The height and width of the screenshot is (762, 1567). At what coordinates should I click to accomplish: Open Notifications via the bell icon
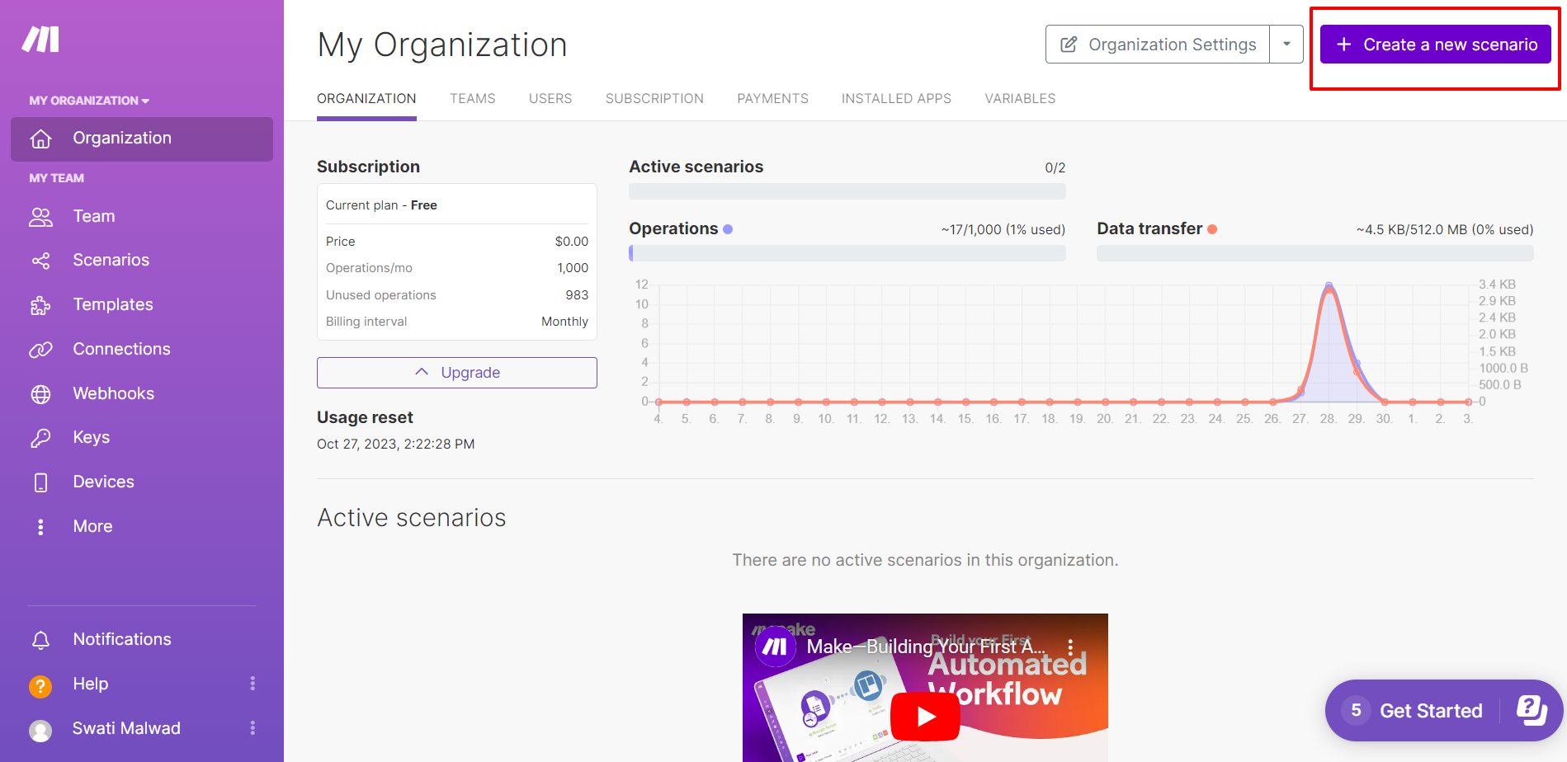tap(40, 640)
